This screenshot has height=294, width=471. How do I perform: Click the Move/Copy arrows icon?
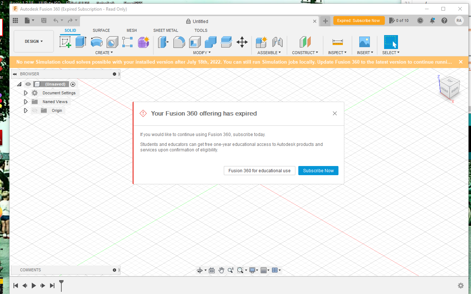[x=242, y=42]
